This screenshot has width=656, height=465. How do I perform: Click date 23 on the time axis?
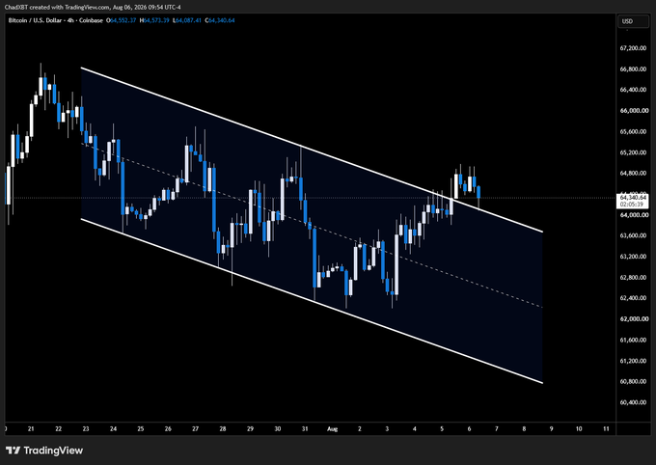tap(86, 429)
